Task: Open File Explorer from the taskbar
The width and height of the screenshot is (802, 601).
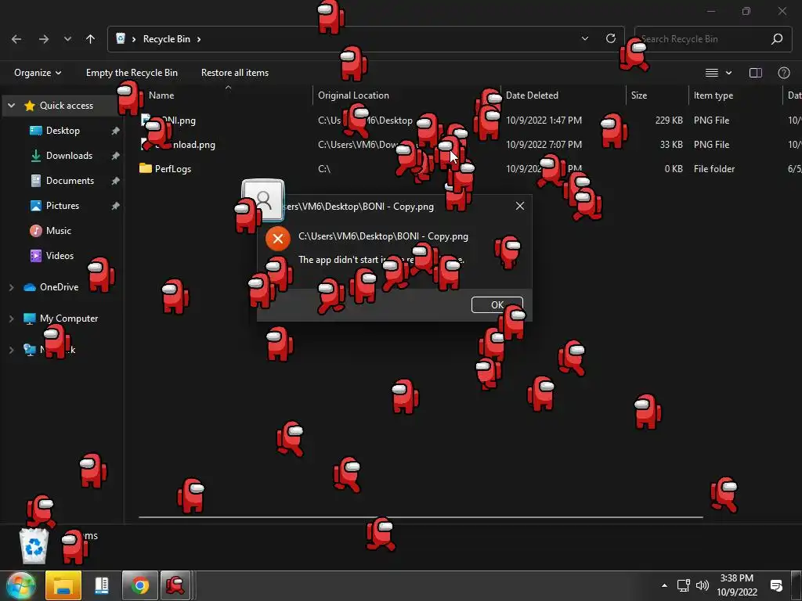Action: click(63, 585)
